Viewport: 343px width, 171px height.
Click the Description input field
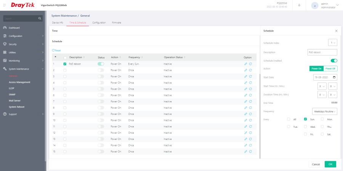[x=322, y=52]
